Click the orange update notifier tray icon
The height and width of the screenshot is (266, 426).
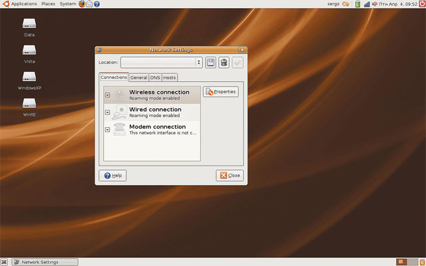point(346,4)
